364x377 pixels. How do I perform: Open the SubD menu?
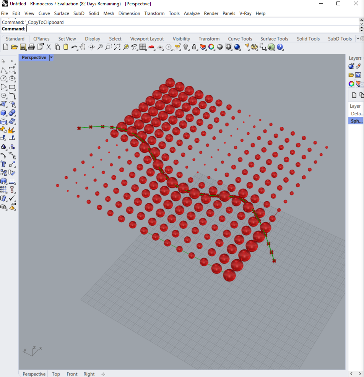click(79, 13)
